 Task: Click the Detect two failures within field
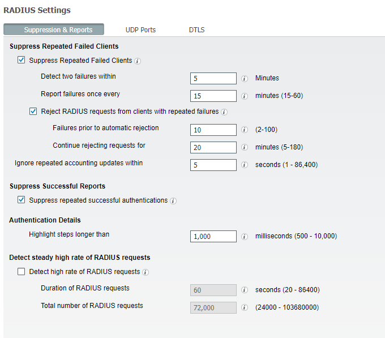click(213, 78)
